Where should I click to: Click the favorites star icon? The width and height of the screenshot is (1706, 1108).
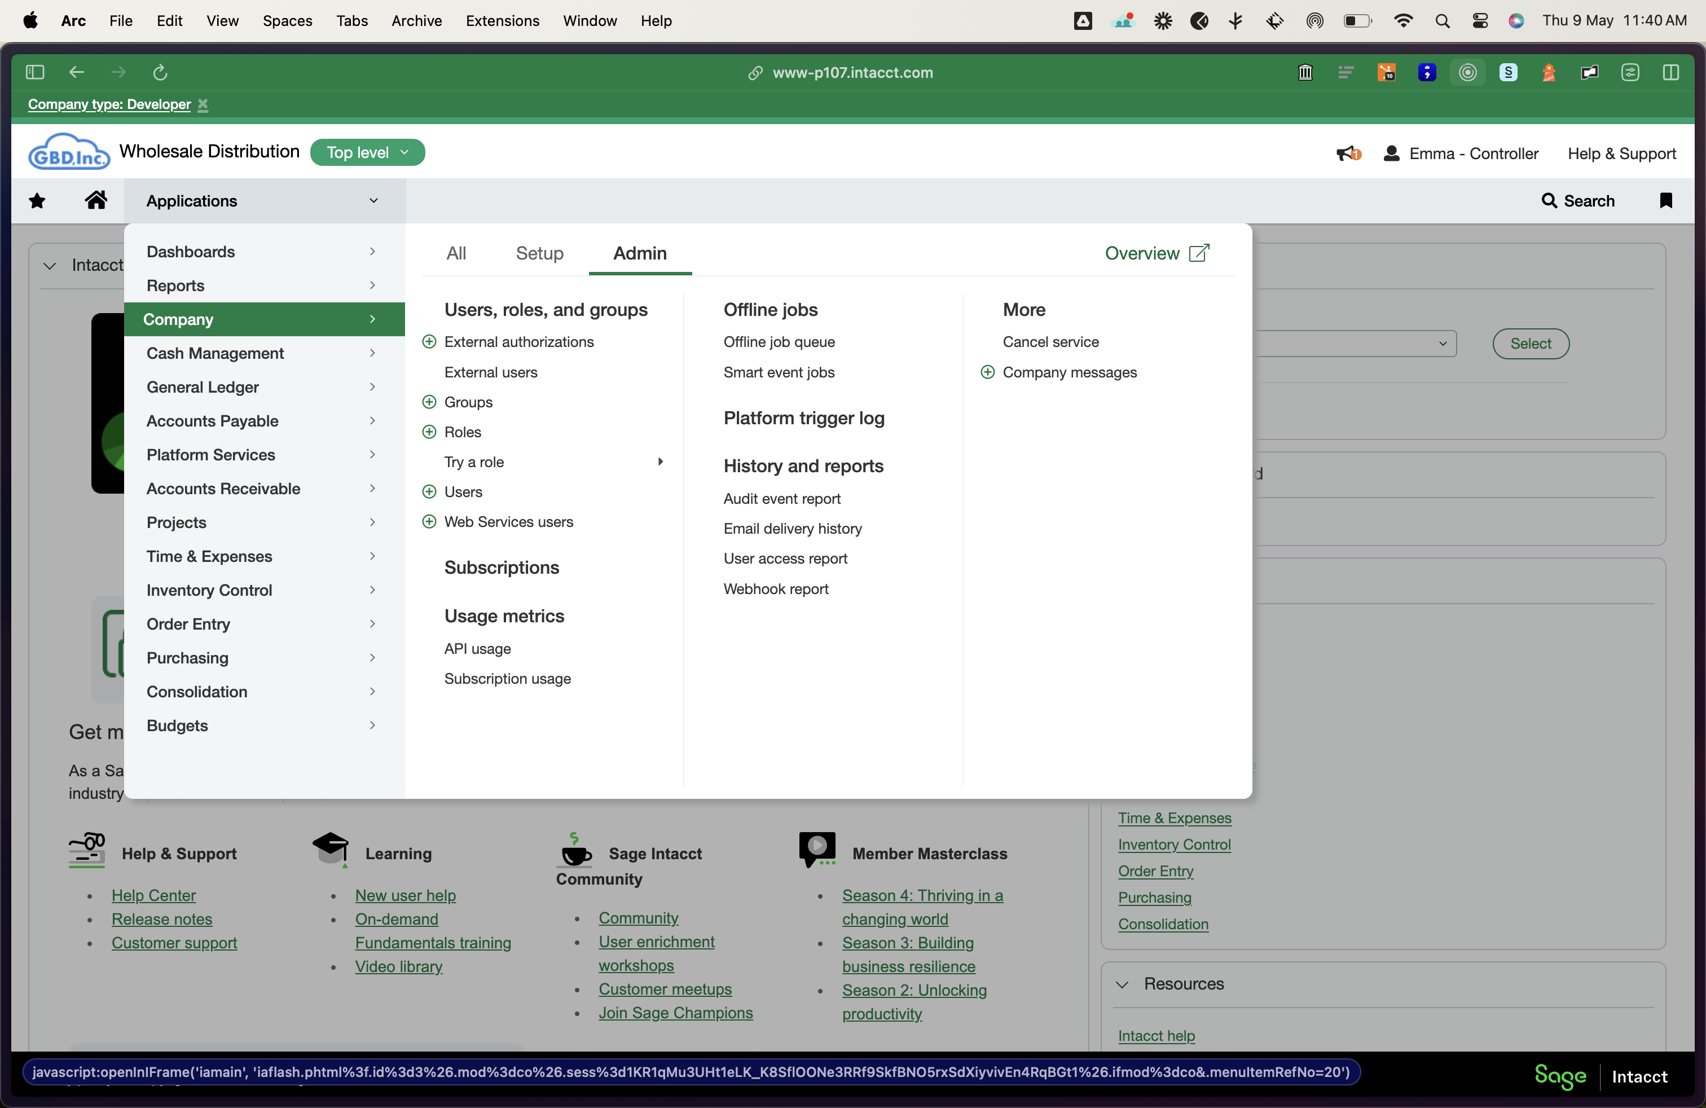click(37, 201)
